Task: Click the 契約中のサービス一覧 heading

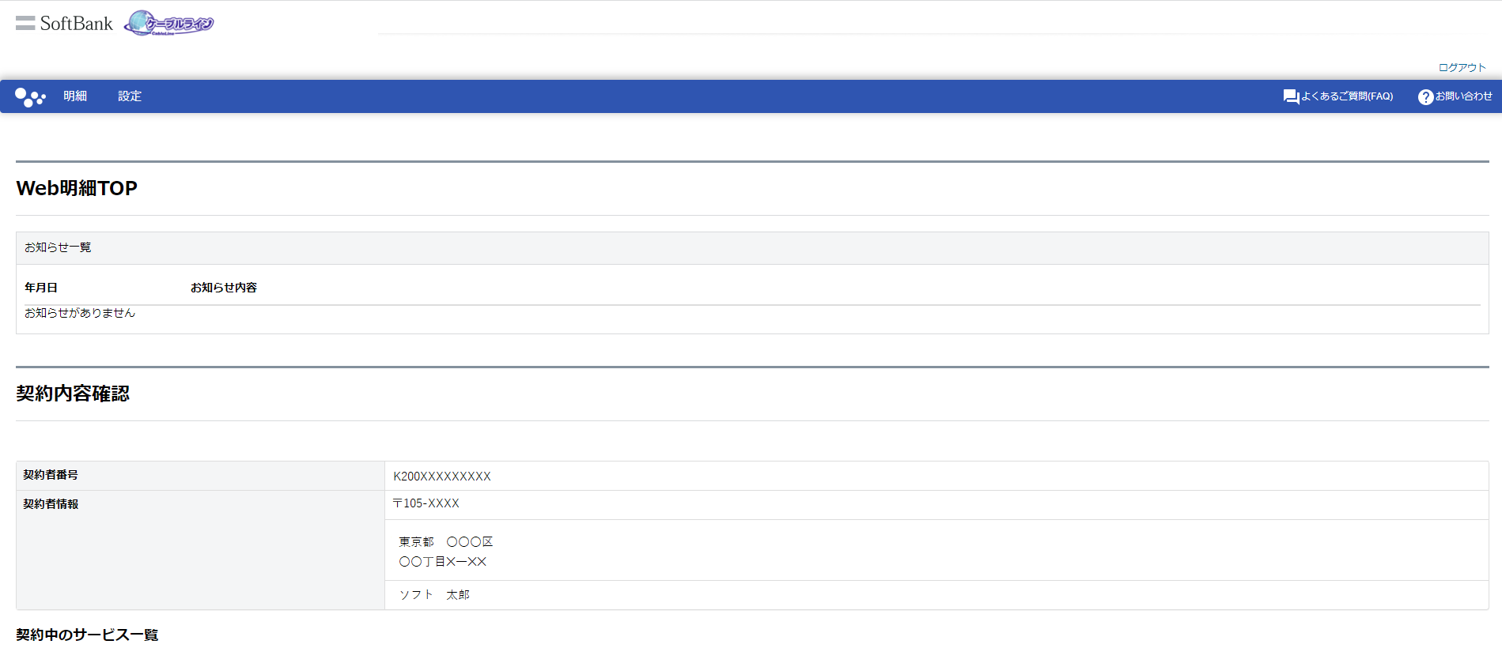Action: click(x=87, y=635)
